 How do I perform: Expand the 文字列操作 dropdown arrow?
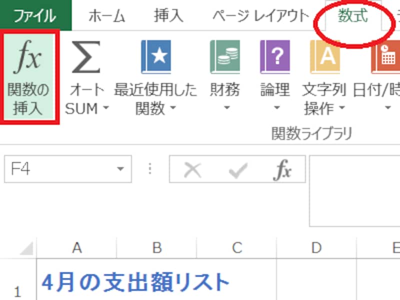pos(342,107)
